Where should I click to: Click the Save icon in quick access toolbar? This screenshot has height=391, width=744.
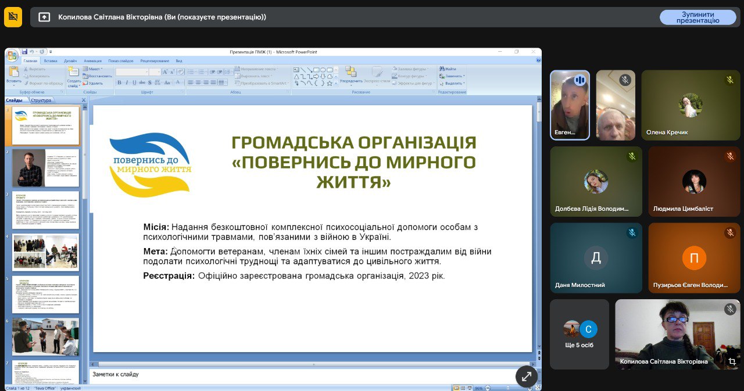click(x=24, y=52)
